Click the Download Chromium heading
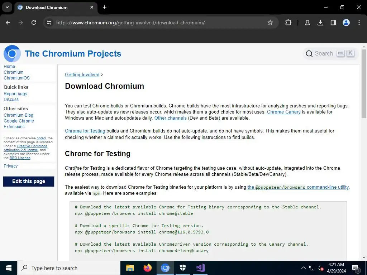367x275 pixels. (104, 86)
